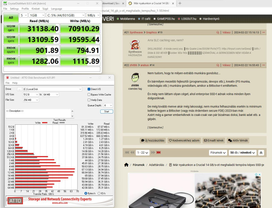Click the ATTO drive browse (...) button
The image size is (272, 208).
20,89
